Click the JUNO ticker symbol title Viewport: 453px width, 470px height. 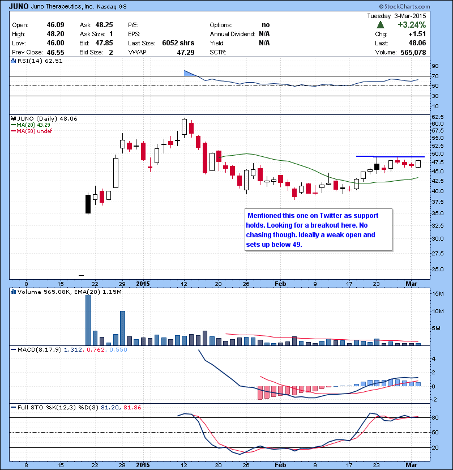pos(19,6)
